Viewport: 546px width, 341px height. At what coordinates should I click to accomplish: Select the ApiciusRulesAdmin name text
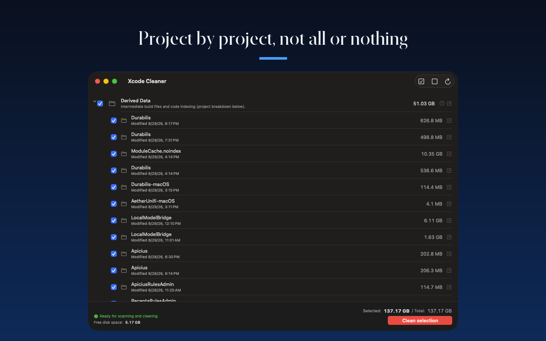click(x=152, y=284)
